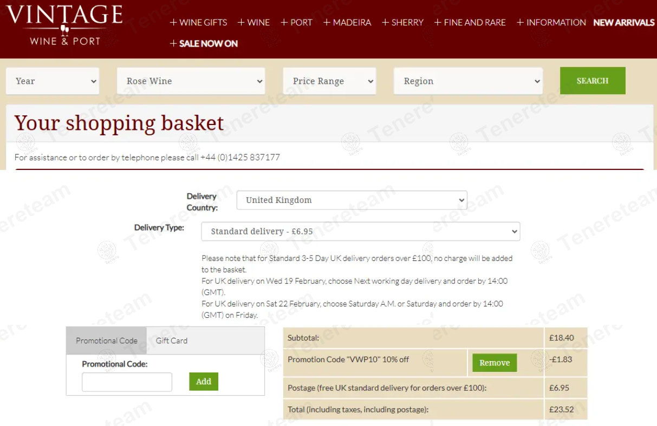Expand the Rose Wine type dropdown
Image resolution: width=657 pixels, height=426 pixels.
click(191, 81)
